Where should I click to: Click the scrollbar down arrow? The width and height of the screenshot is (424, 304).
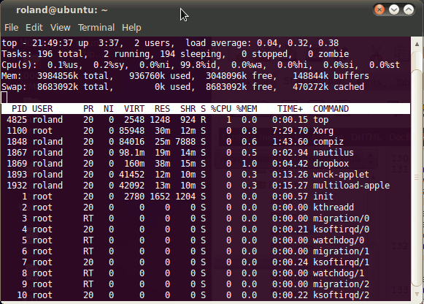click(417, 294)
